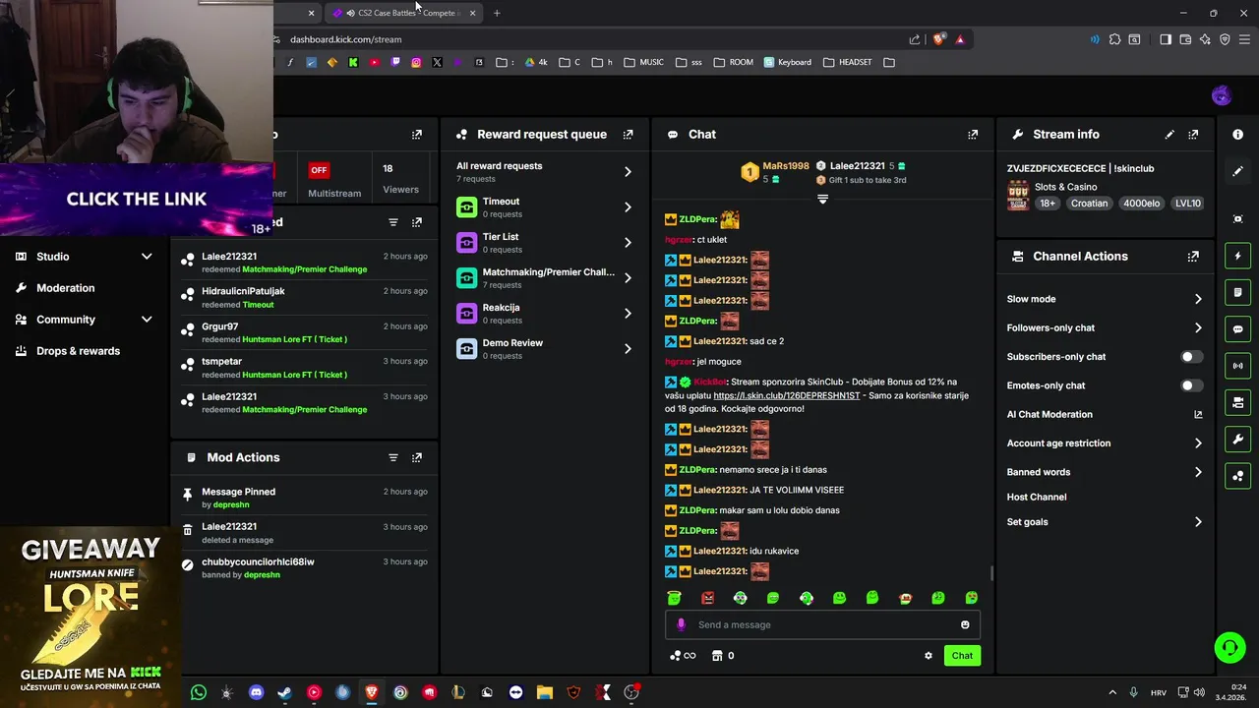
Task: Open Discord from the taskbar
Action: (x=256, y=692)
